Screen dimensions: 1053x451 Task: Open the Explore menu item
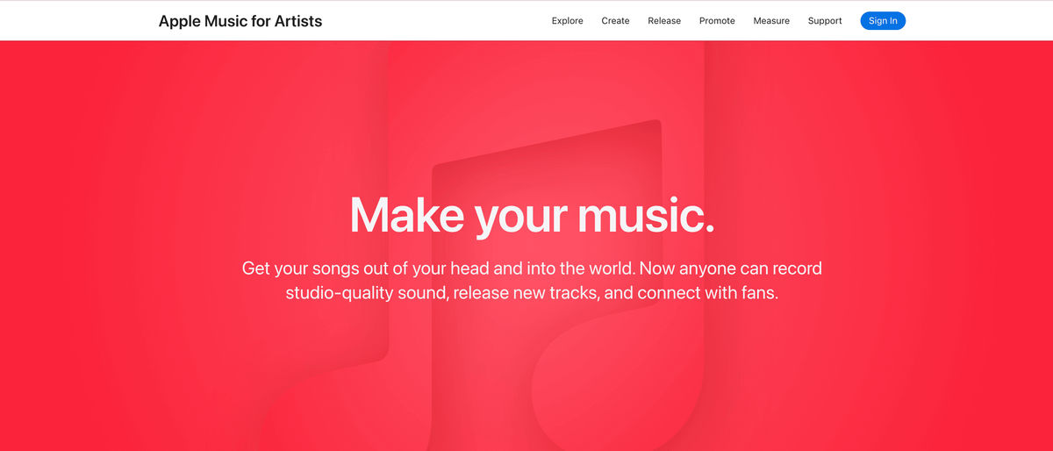pos(567,21)
